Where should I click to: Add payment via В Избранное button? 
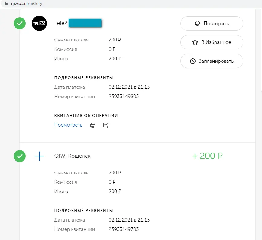212,42
